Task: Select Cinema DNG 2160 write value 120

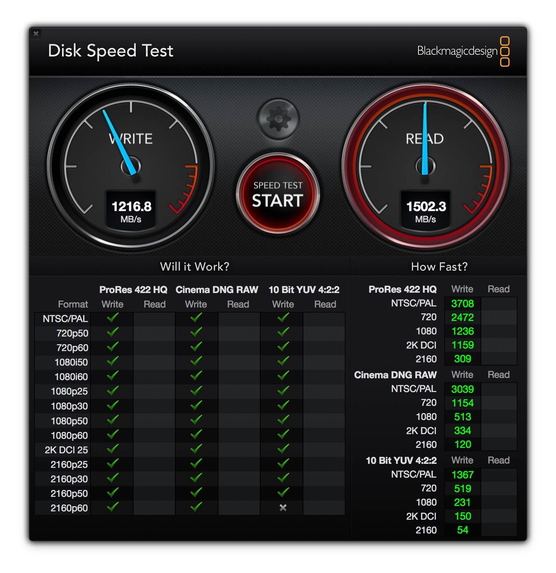Action: coord(463,444)
